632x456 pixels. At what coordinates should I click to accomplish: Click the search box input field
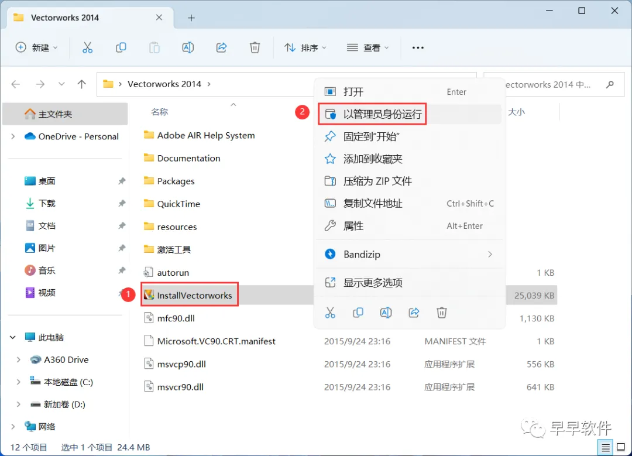tap(554, 84)
